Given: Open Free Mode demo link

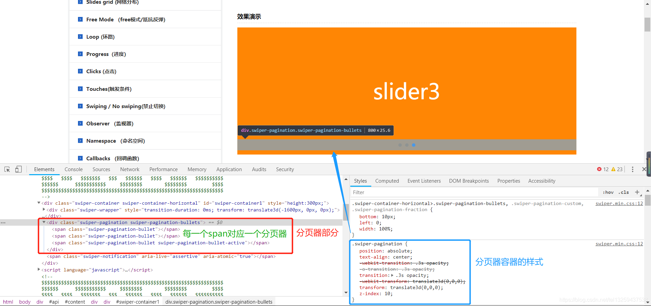Looking at the screenshot, I should click(126, 19).
